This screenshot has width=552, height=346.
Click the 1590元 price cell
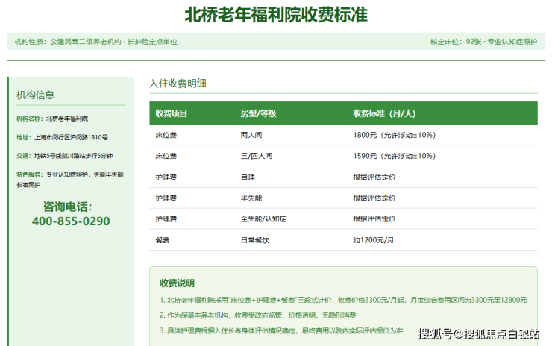pos(395,156)
